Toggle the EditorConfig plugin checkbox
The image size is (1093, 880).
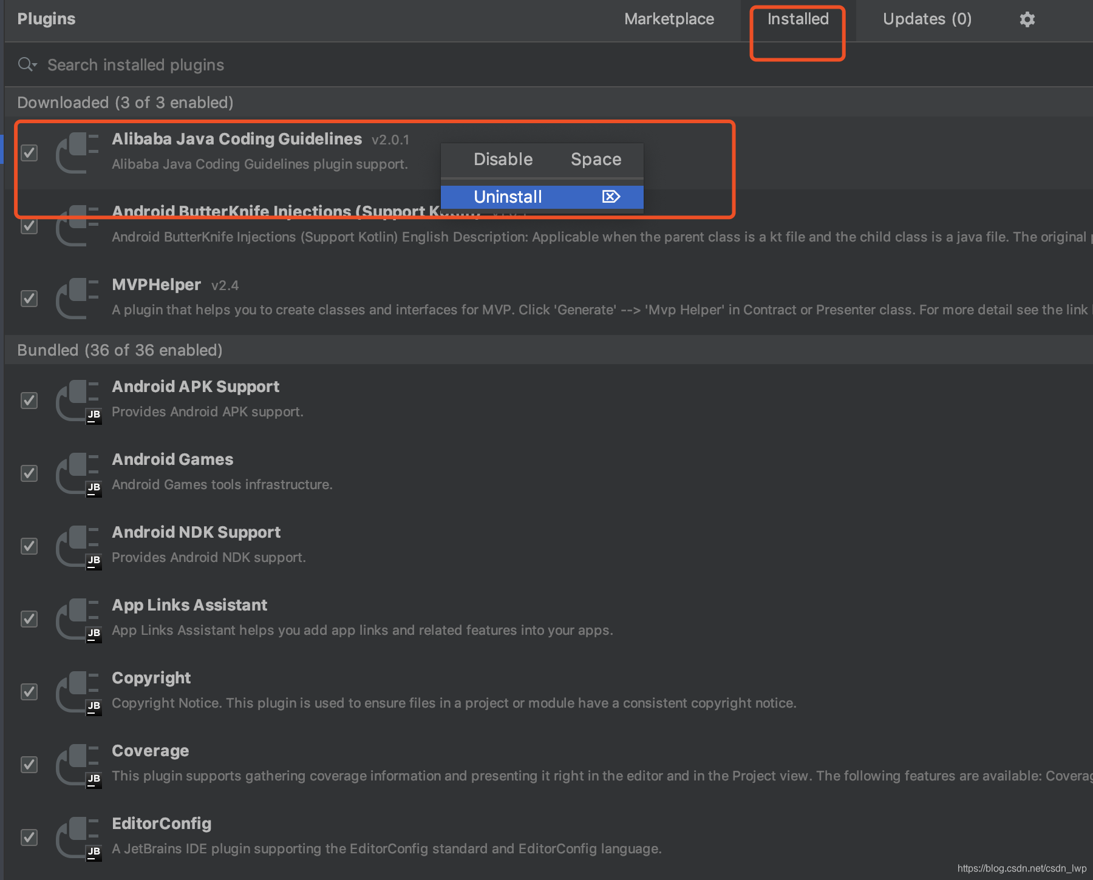(29, 838)
